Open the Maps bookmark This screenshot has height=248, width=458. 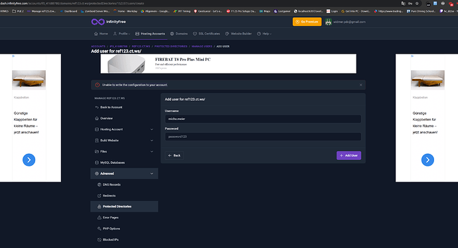(x=265, y=11)
